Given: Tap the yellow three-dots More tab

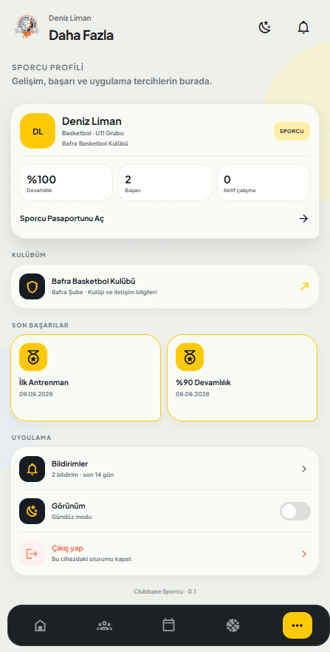Looking at the screenshot, I should point(298,625).
